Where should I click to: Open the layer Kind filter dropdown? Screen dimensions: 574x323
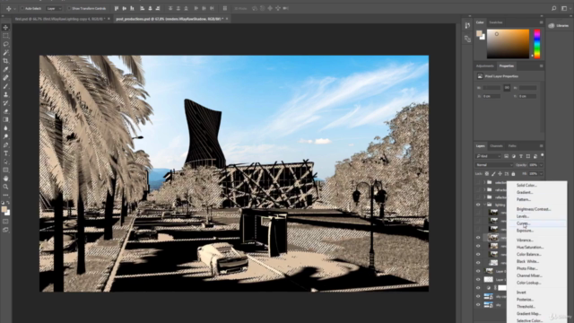pos(488,156)
